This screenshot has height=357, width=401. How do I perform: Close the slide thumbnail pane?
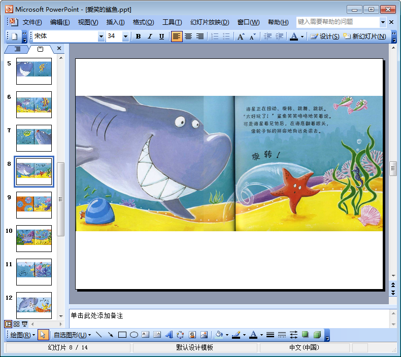click(59, 48)
